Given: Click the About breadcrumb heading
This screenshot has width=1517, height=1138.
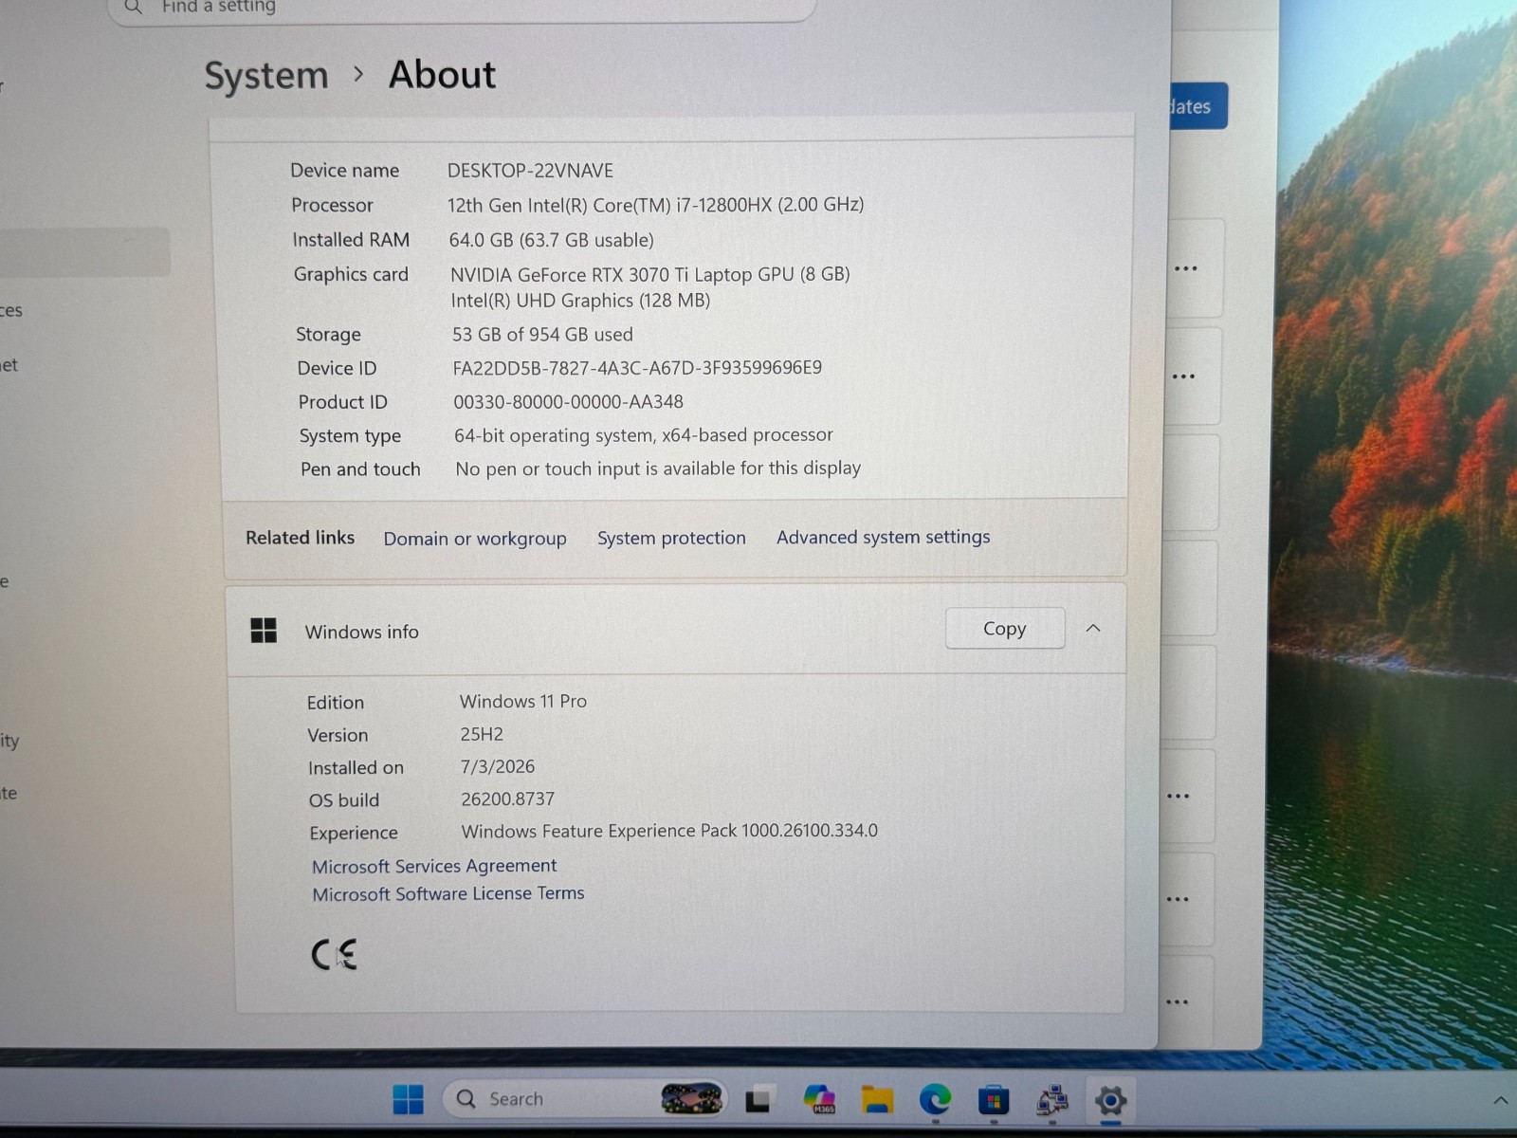Looking at the screenshot, I should [442, 75].
